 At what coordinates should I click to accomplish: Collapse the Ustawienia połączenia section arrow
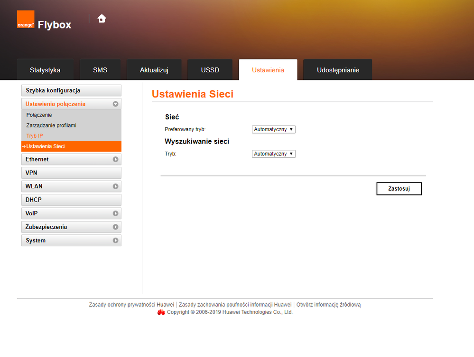tap(115, 104)
